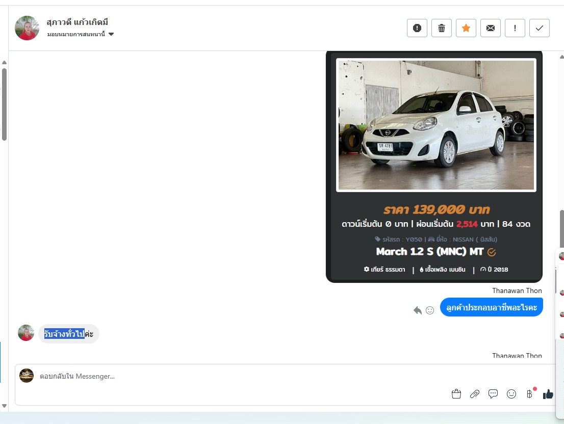The height and width of the screenshot is (424, 564).
Task: Click the orange verified check beside car model
Action: [x=492, y=252]
